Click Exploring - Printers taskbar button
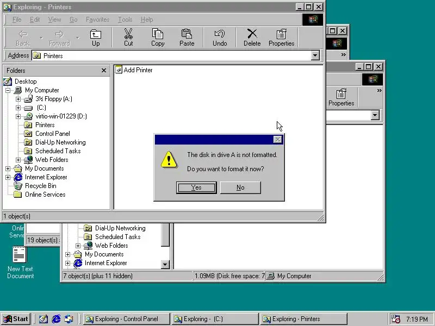Image resolution: width=435 pixels, height=326 pixels. click(303, 319)
